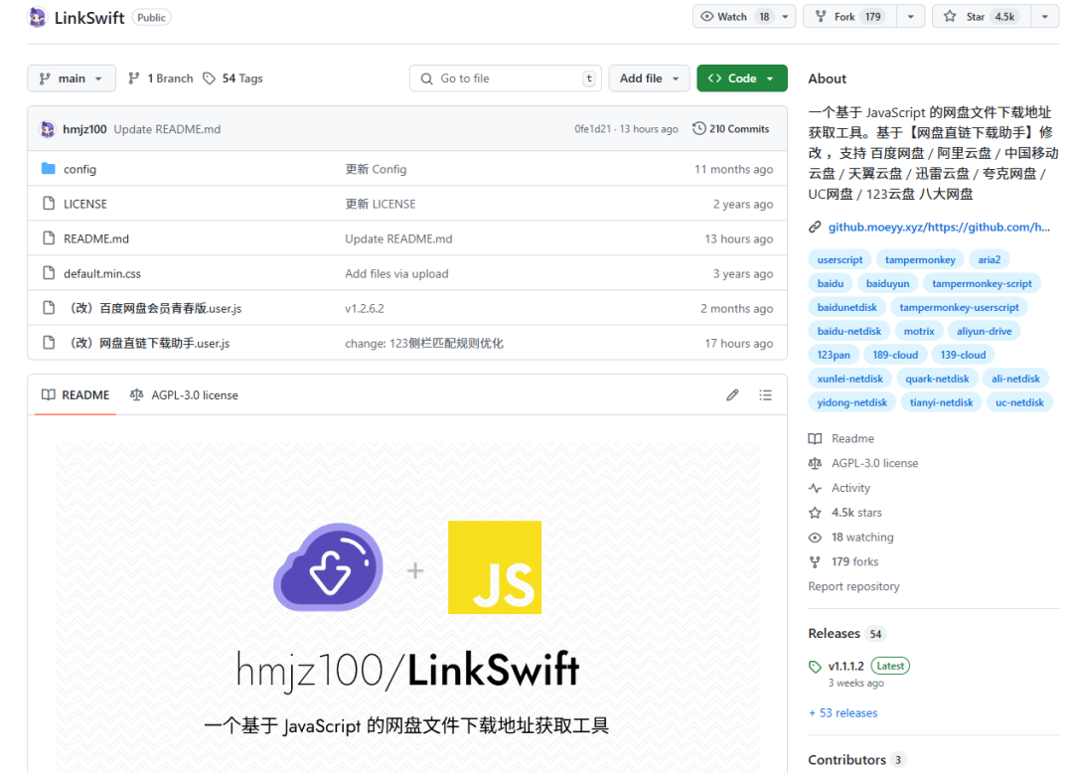The image size is (1073, 773).
Task: Click the LinkSwift repository avatar icon
Action: click(37, 17)
